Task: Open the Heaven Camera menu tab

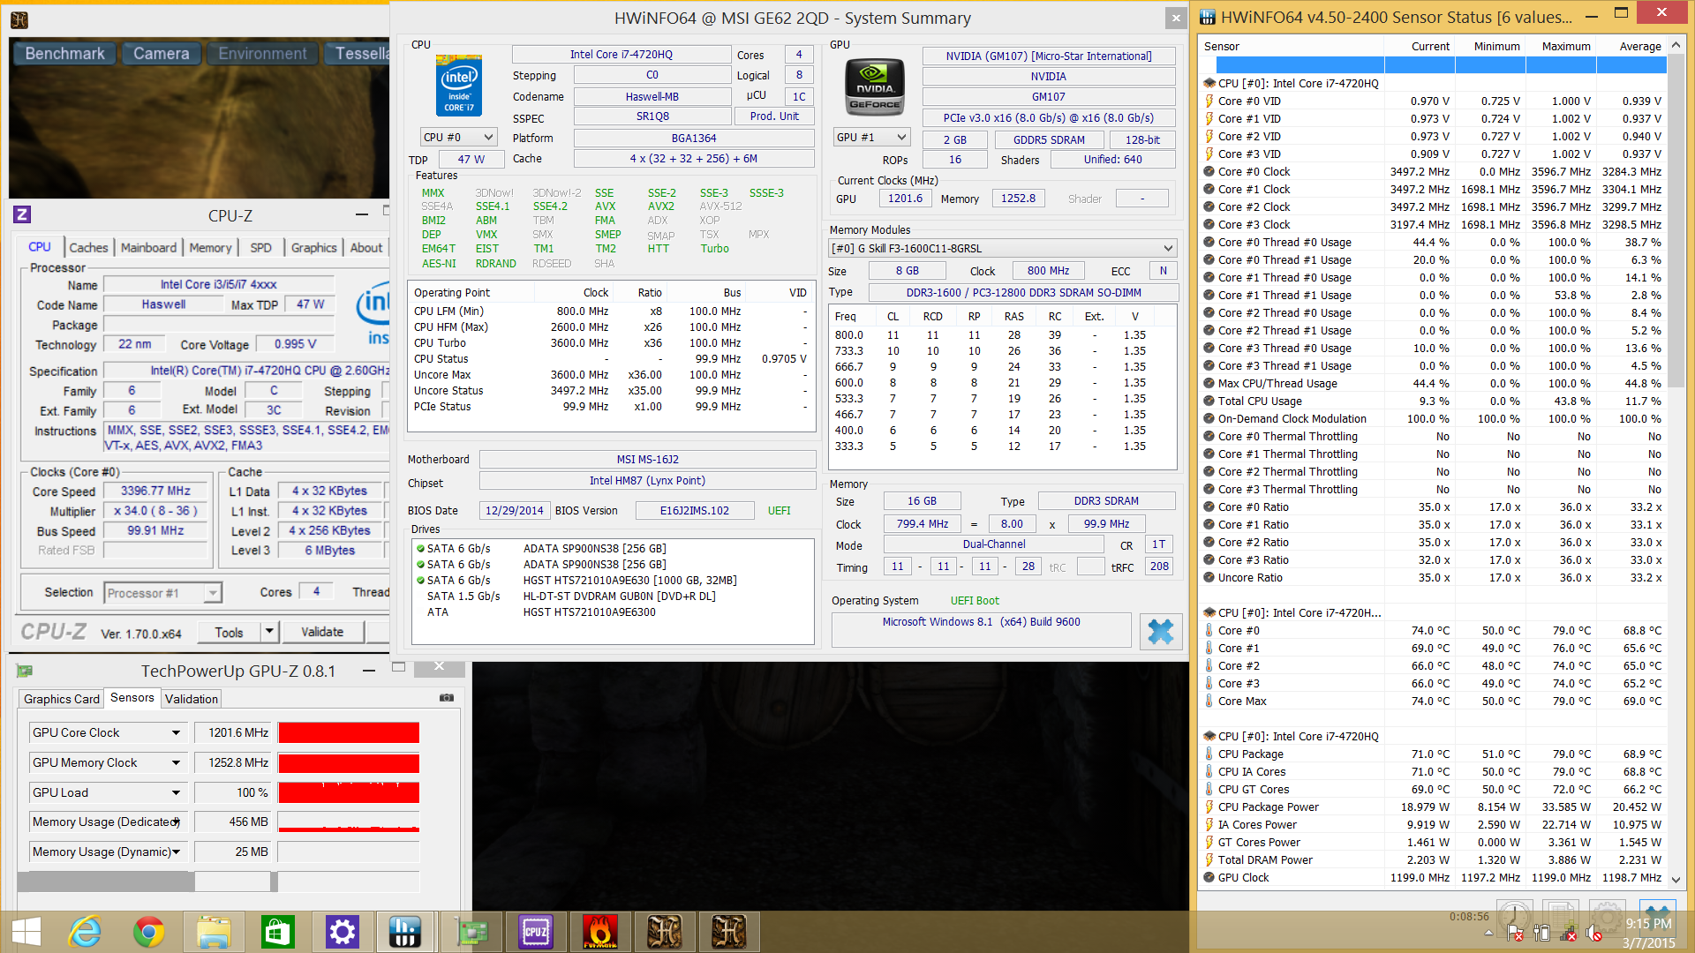Action: click(x=162, y=54)
